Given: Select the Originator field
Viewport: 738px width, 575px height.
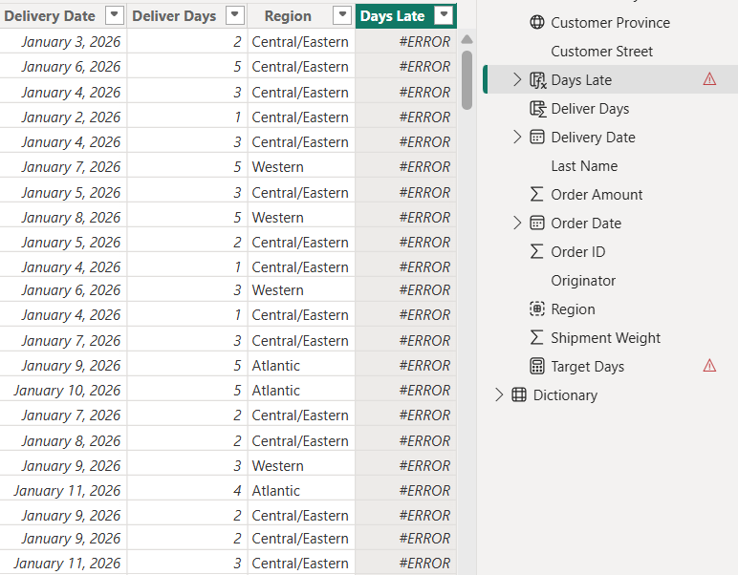Looking at the screenshot, I should (x=583, y=281).
